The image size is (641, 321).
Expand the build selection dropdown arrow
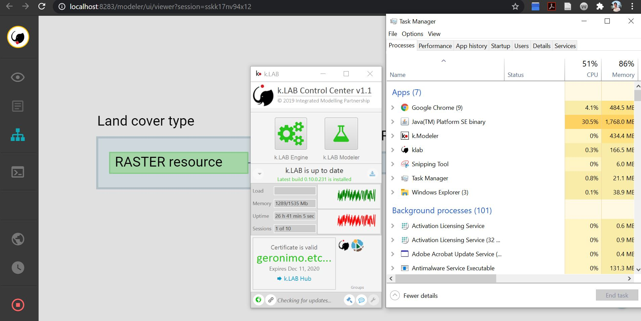tap(259, 174)
